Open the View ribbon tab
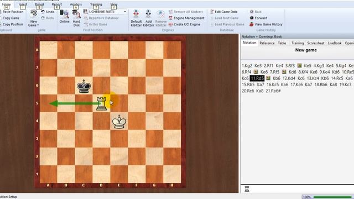Image resolution: width=354 pixels, height=199 pixels. (113, 4)
